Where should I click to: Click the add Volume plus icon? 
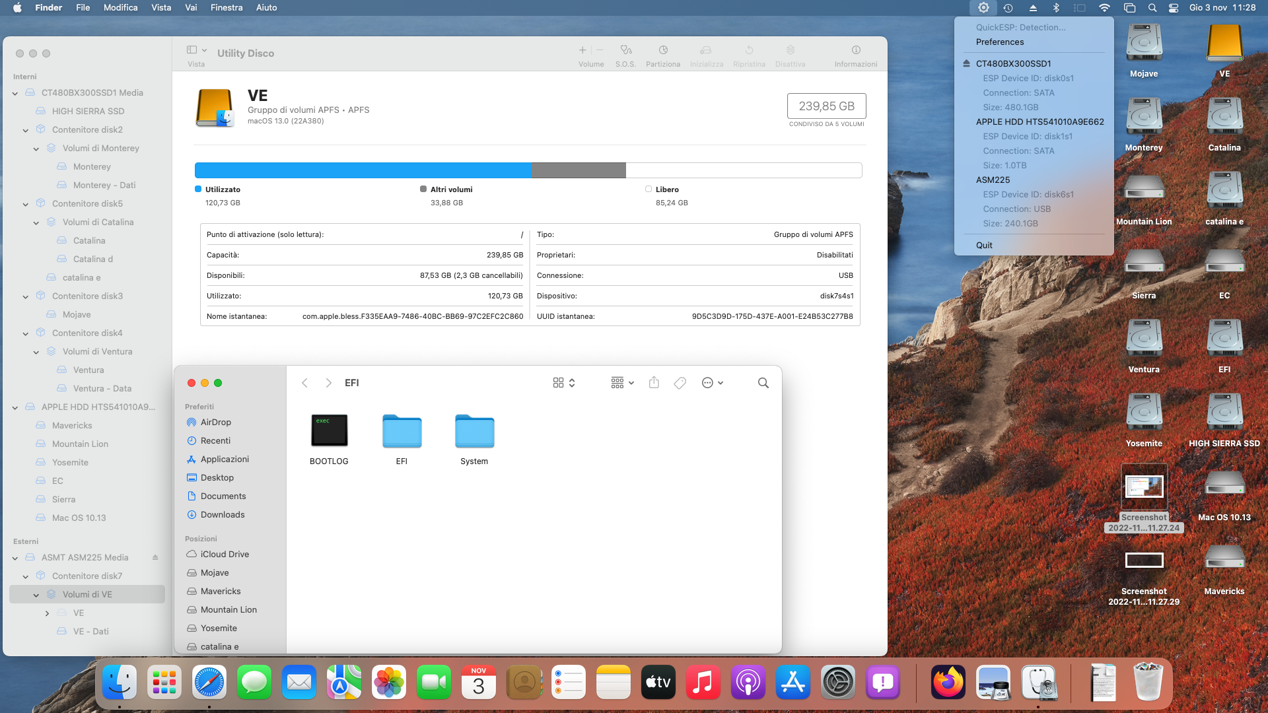pos(582,50)
